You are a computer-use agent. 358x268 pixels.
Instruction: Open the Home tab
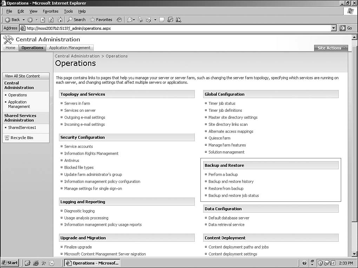tap(10, 48)
